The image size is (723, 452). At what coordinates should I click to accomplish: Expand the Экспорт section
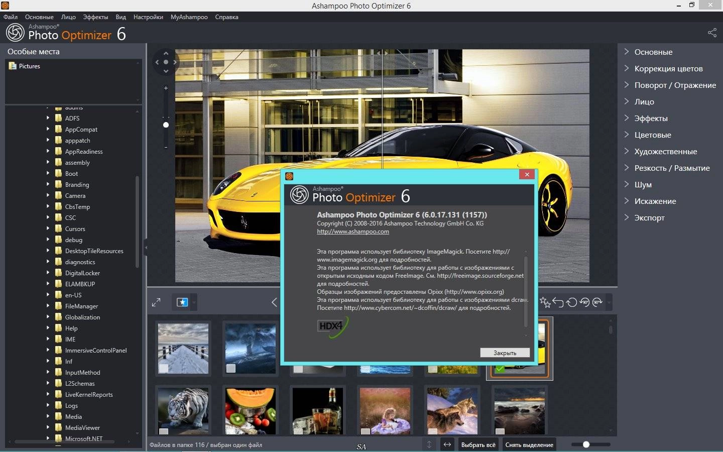click(x=649, y=217)
